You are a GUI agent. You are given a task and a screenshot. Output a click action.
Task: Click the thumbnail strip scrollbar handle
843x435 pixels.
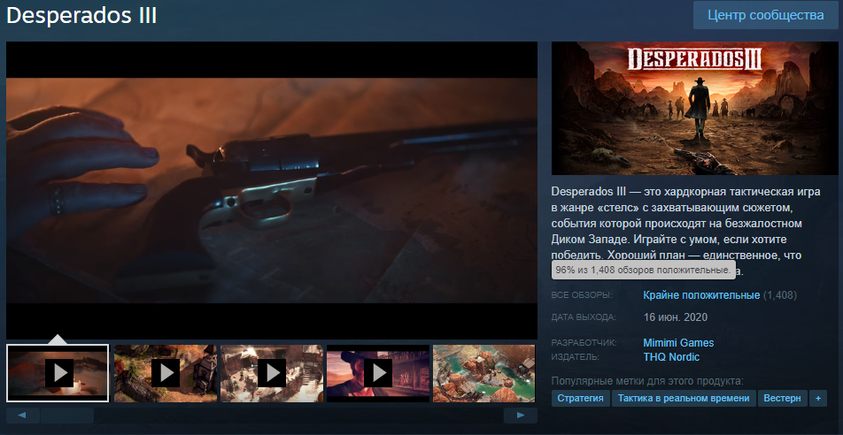67,415
